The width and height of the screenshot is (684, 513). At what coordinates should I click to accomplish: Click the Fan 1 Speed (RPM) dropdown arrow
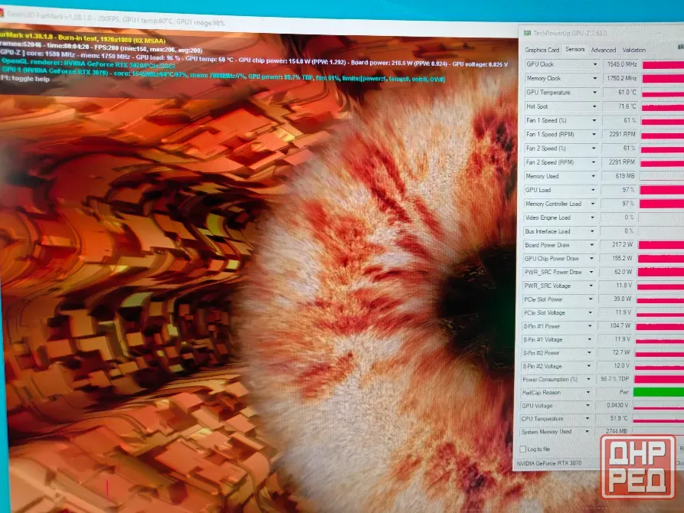point(594,134)
